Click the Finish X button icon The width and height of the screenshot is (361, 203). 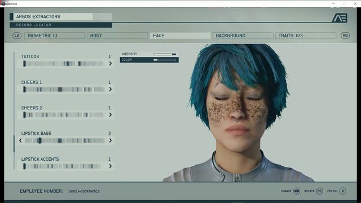pos(342,191)
